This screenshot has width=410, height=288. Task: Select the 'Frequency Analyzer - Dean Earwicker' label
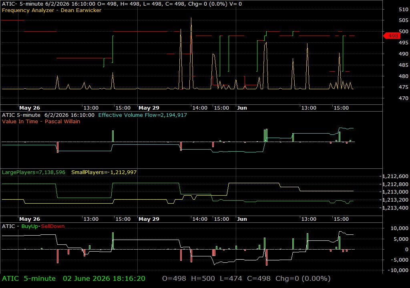(x=52, y=10)
